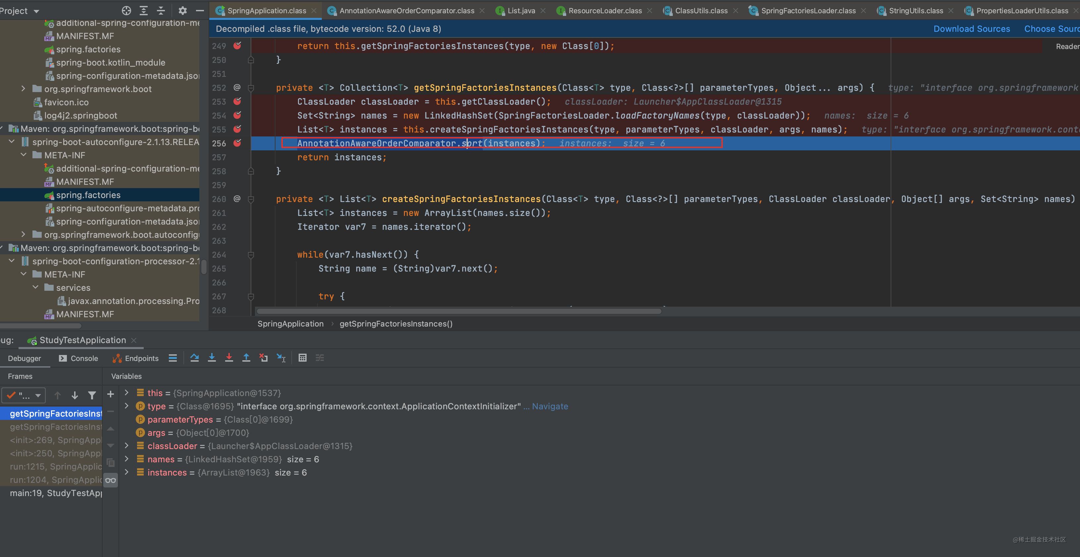Click the Step Into debugger icon
1080x557 pixels.
[212, 358]
